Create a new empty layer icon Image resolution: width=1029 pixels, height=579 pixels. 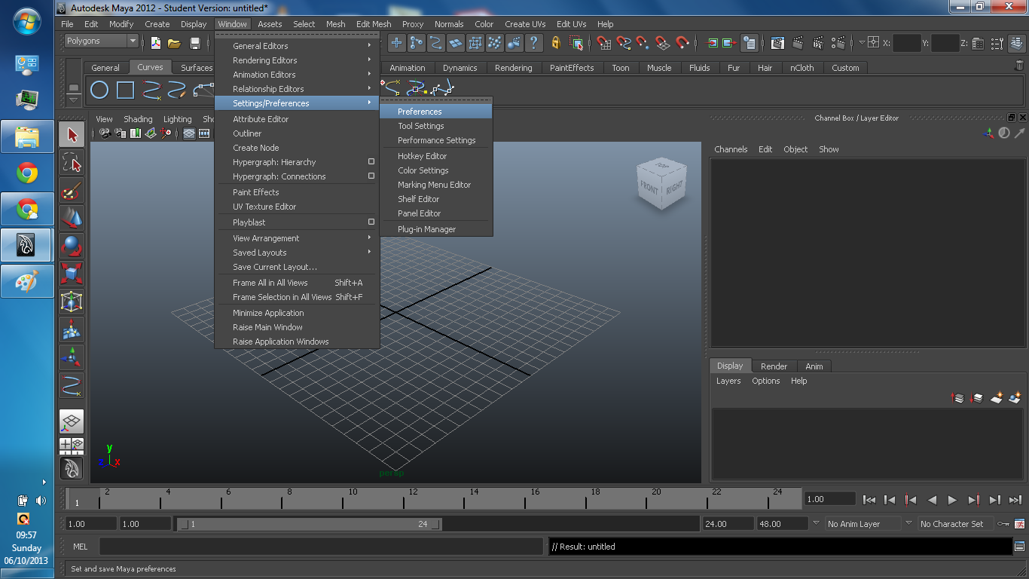click(x=997, y=397)
